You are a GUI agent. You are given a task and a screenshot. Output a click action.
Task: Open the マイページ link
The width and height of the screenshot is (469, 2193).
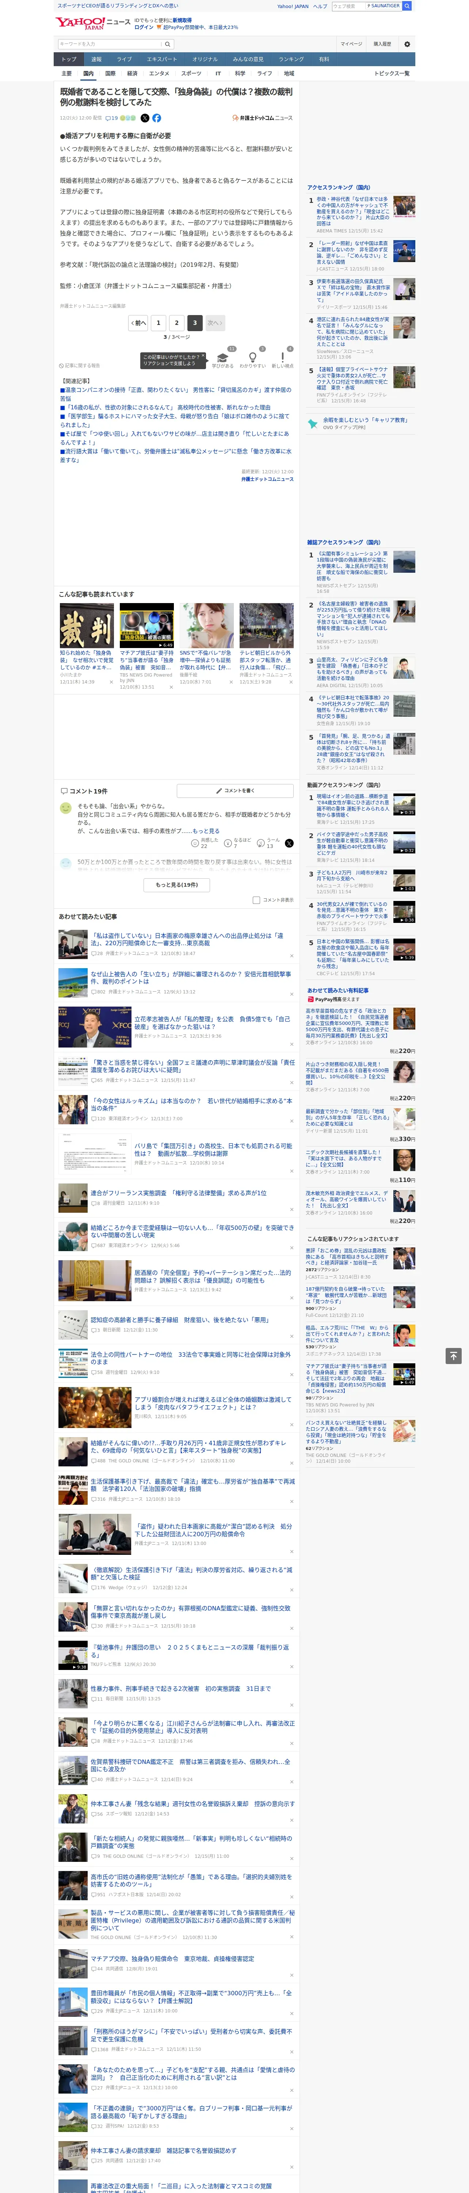click(351, 43)
